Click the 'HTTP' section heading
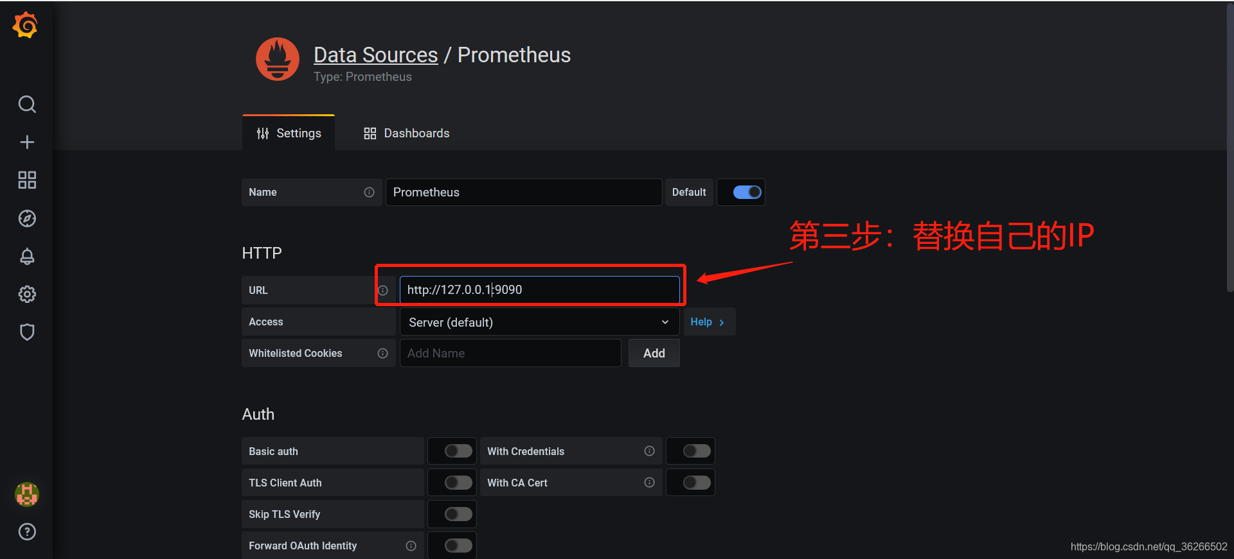The width and height of the screenshot is (1234, 559). pyautogui.click(x=262, y=253)
